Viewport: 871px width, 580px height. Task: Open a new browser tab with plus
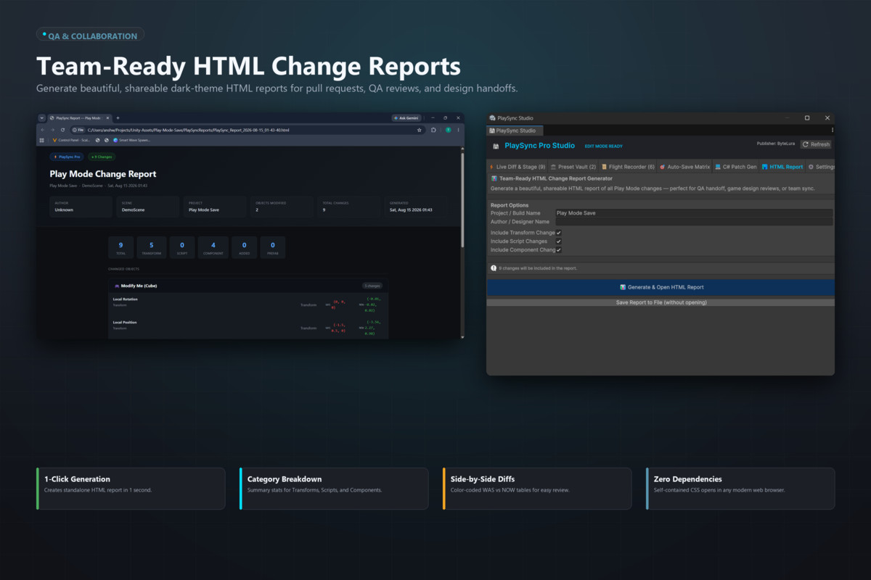point(118,117)
